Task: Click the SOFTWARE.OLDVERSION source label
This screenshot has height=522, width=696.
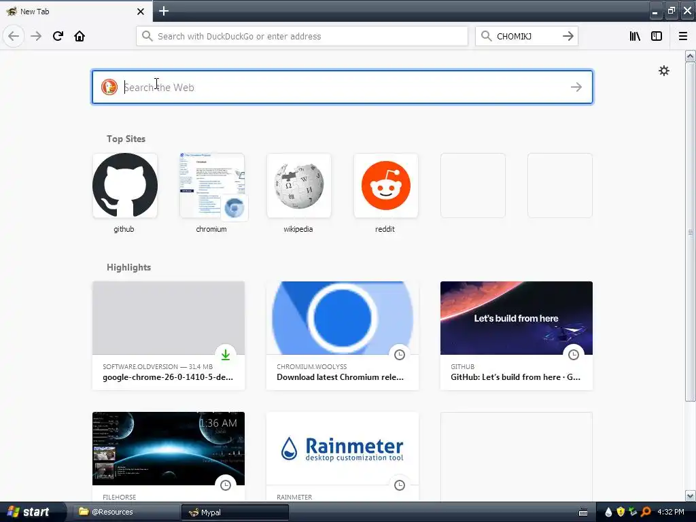Action: pos(140,366)
